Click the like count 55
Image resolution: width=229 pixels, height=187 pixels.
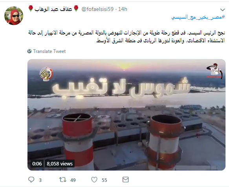tap(104, 180)
